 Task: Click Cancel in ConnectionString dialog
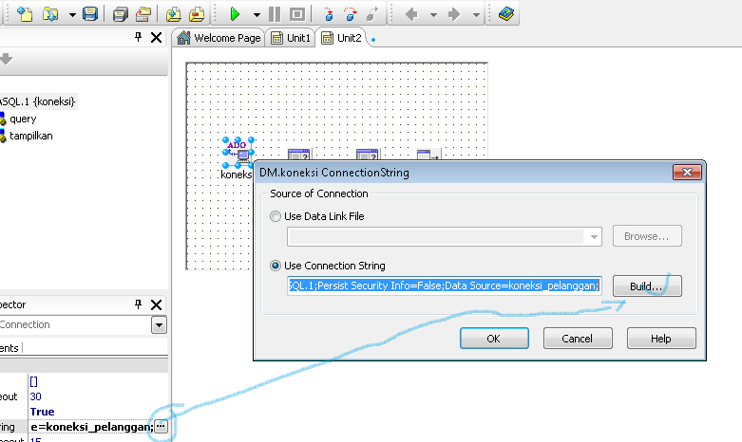(578, 339)
